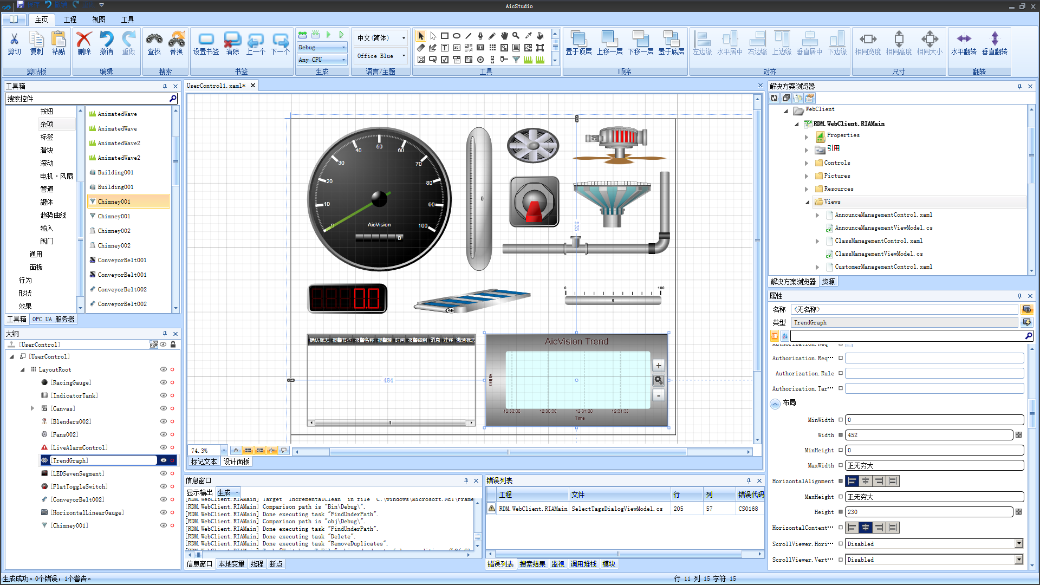This screenshot has width=1040, height=585.
Task: Toggle eye icon for [Blenders002]
Action: pyautogui.click(x=163, y=421)
